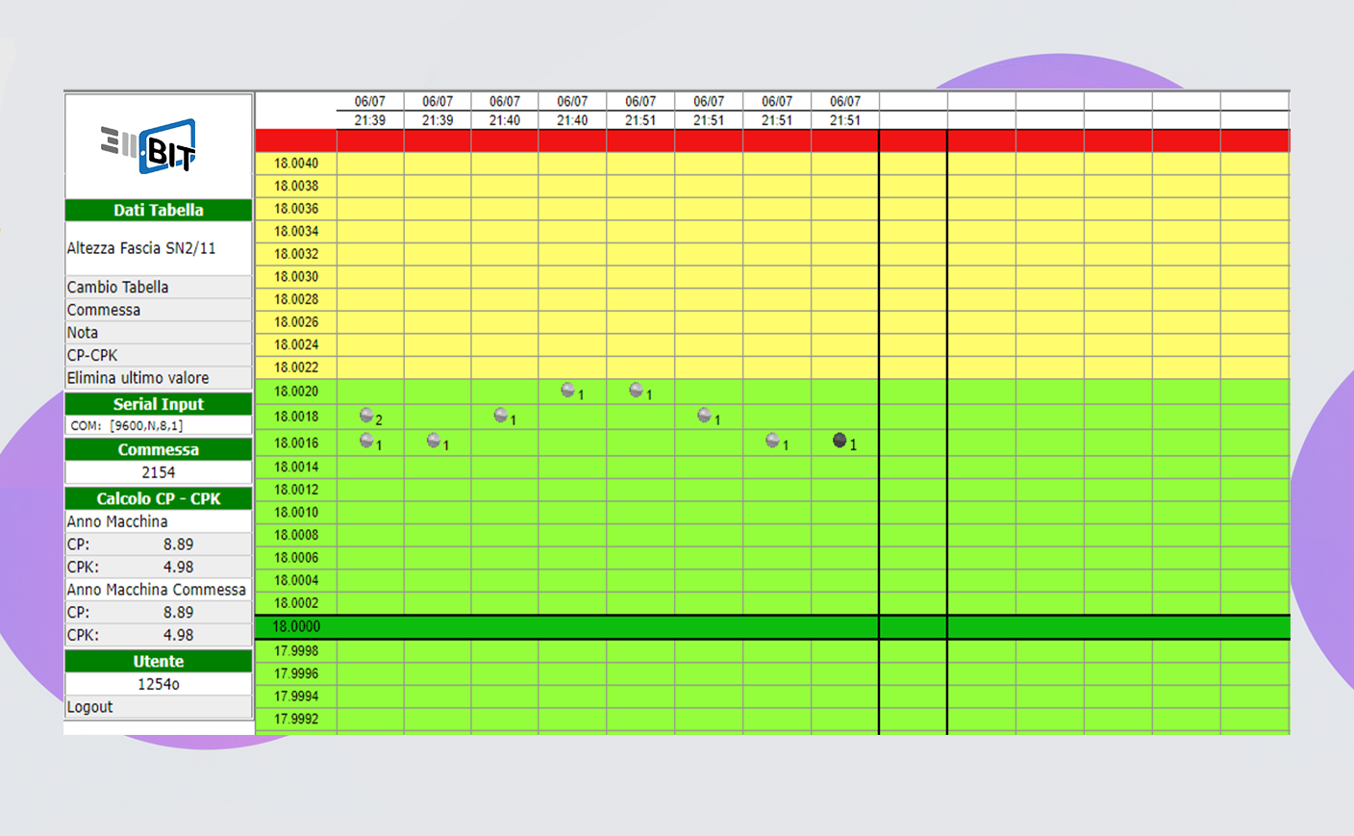The image size is (1354, 836).
Task: Click the Dati Tabella green header
Action: click(159, 210)
